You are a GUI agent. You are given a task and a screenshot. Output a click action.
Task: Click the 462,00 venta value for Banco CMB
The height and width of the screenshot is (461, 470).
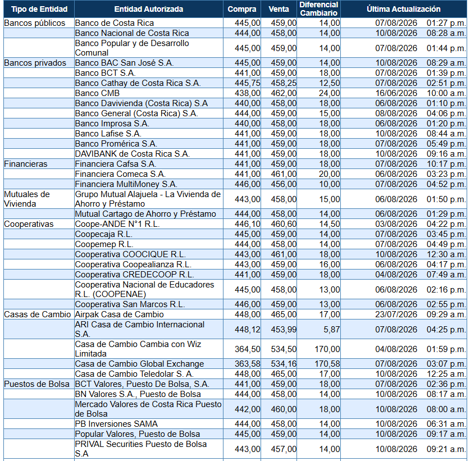pyautogui.click(x=284, y=93)
